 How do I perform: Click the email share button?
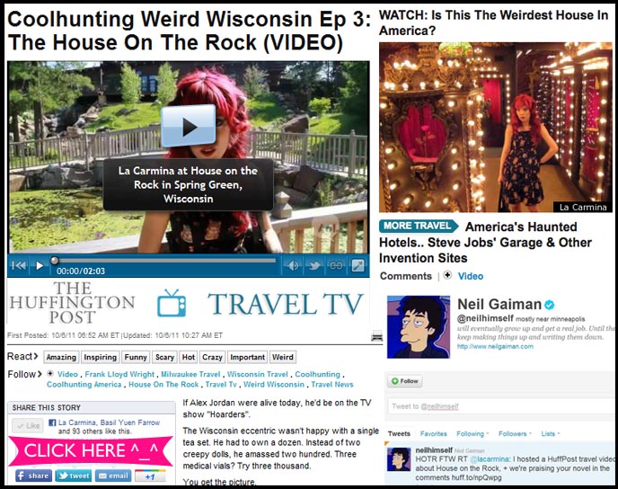pos(113,476)
